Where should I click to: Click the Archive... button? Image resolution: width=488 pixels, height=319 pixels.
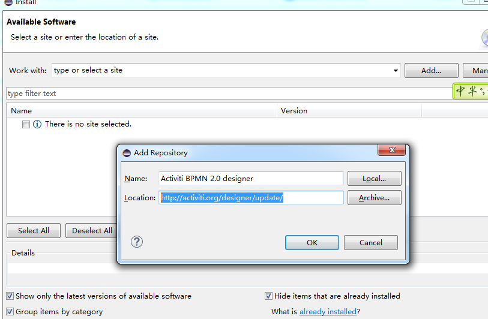coord(374,198)
